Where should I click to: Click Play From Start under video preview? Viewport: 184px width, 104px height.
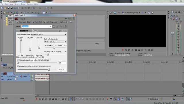[x=129, y=50]
